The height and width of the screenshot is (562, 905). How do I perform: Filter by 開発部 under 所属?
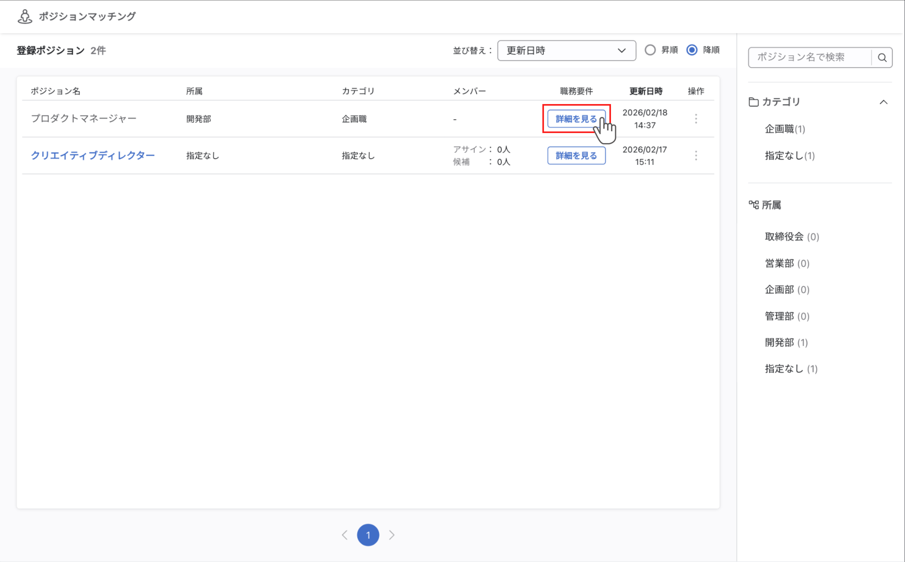click(786, 342)
